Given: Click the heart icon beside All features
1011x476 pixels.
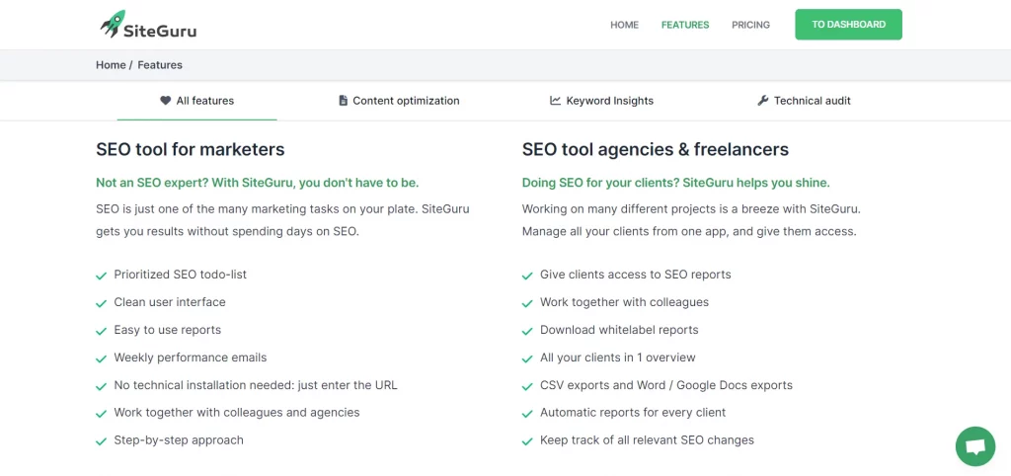Looking at the screenshot, I should click(166, 101).
